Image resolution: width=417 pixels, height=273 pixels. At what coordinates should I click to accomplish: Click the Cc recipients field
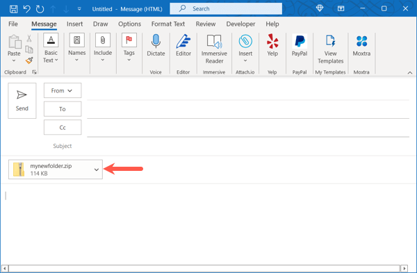(248, 128)
